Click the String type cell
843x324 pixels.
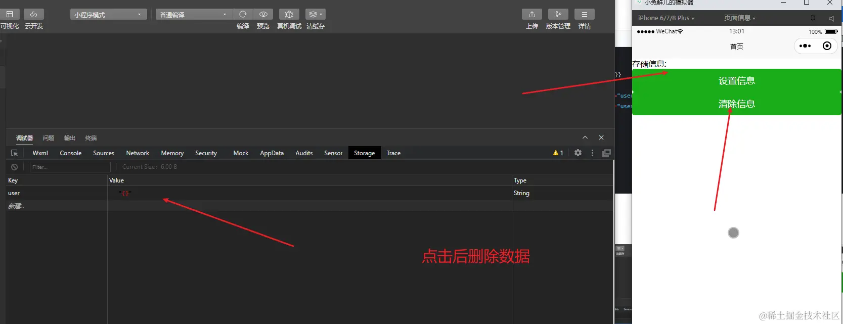(x=562, y=193)
